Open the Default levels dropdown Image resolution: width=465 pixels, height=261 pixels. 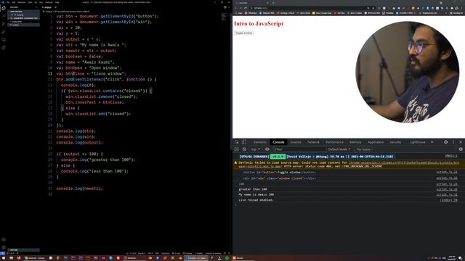click(x=339, y=149)
